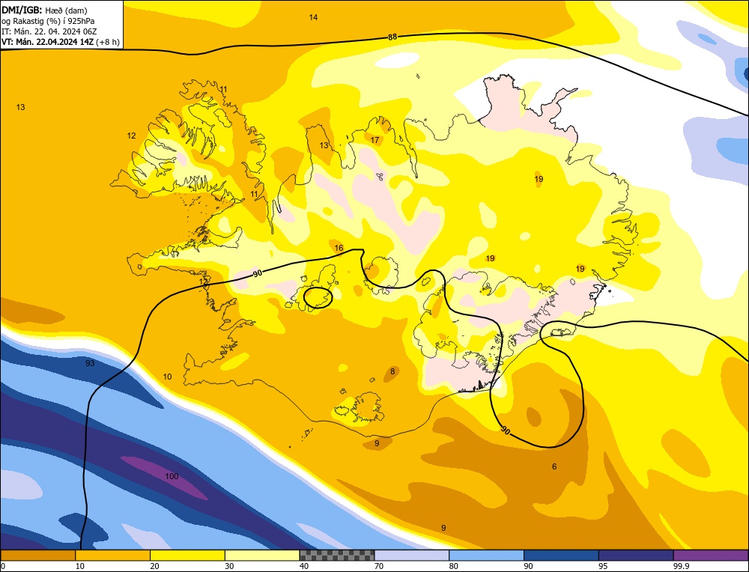The width and height of the screenshot is (749, 572).
Task: Pick the light blue 80–90 legend swatch
Action: [486, 556]
